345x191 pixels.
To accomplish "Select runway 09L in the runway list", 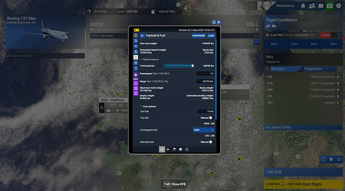I will click(x=303, y=77).
